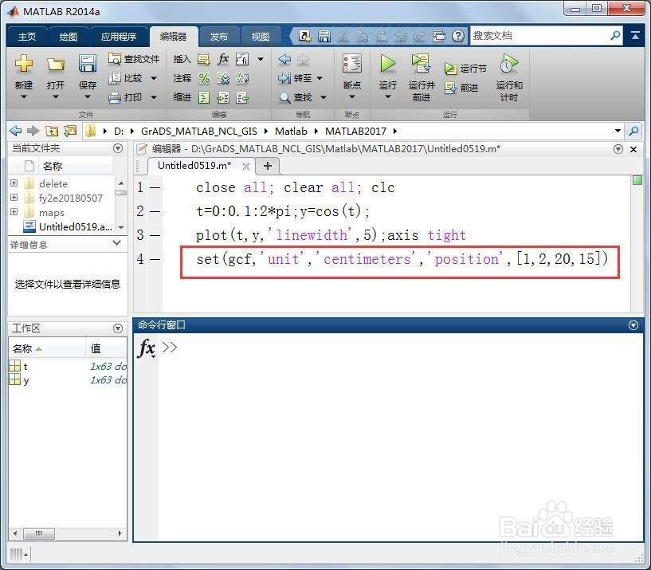
Task: Sort workspace by Name column header
Action: coord(47,348)
